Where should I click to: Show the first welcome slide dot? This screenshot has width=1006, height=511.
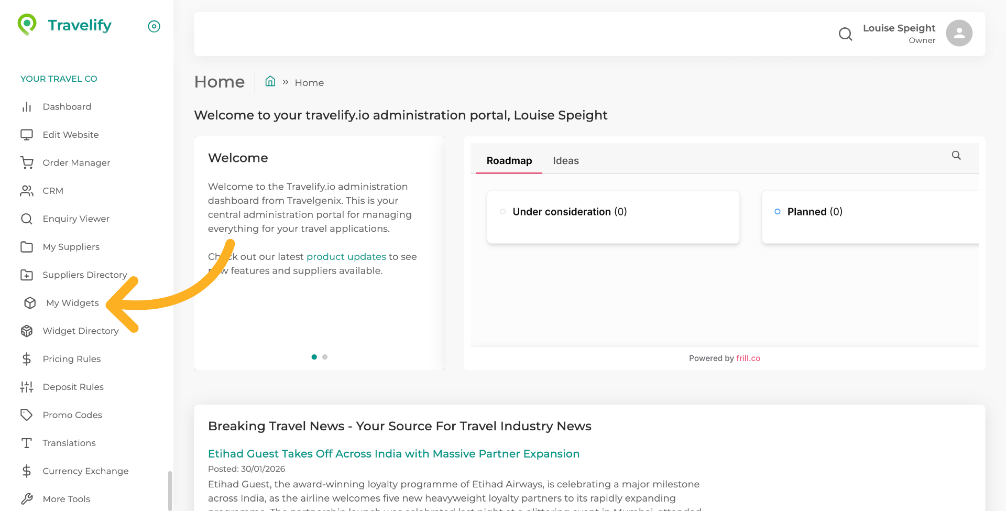(x=314, y=357)
